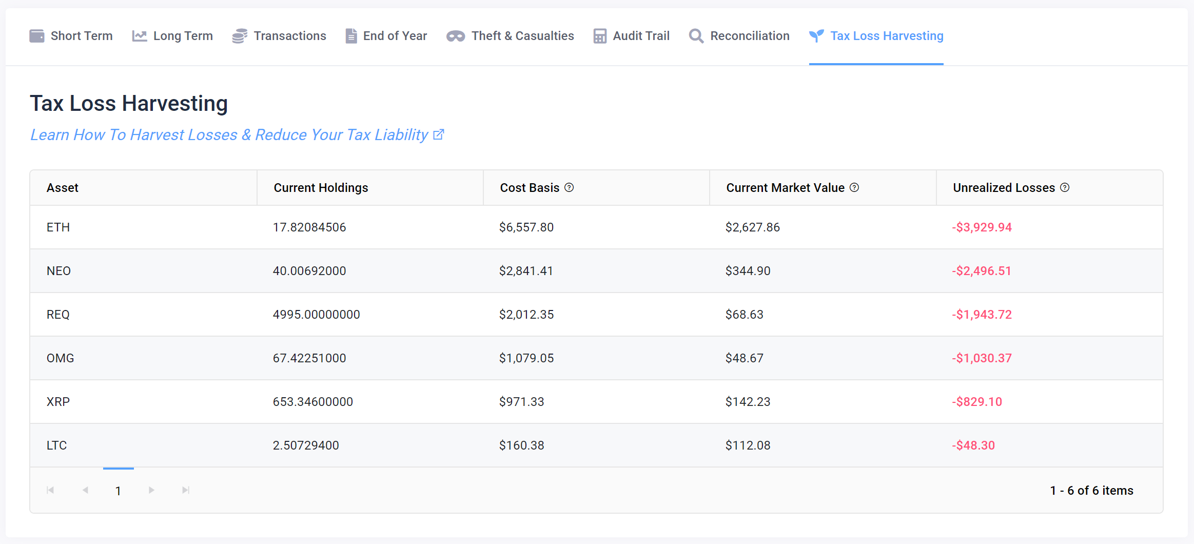Click holdings value 17.82084506

pos(309,227)
